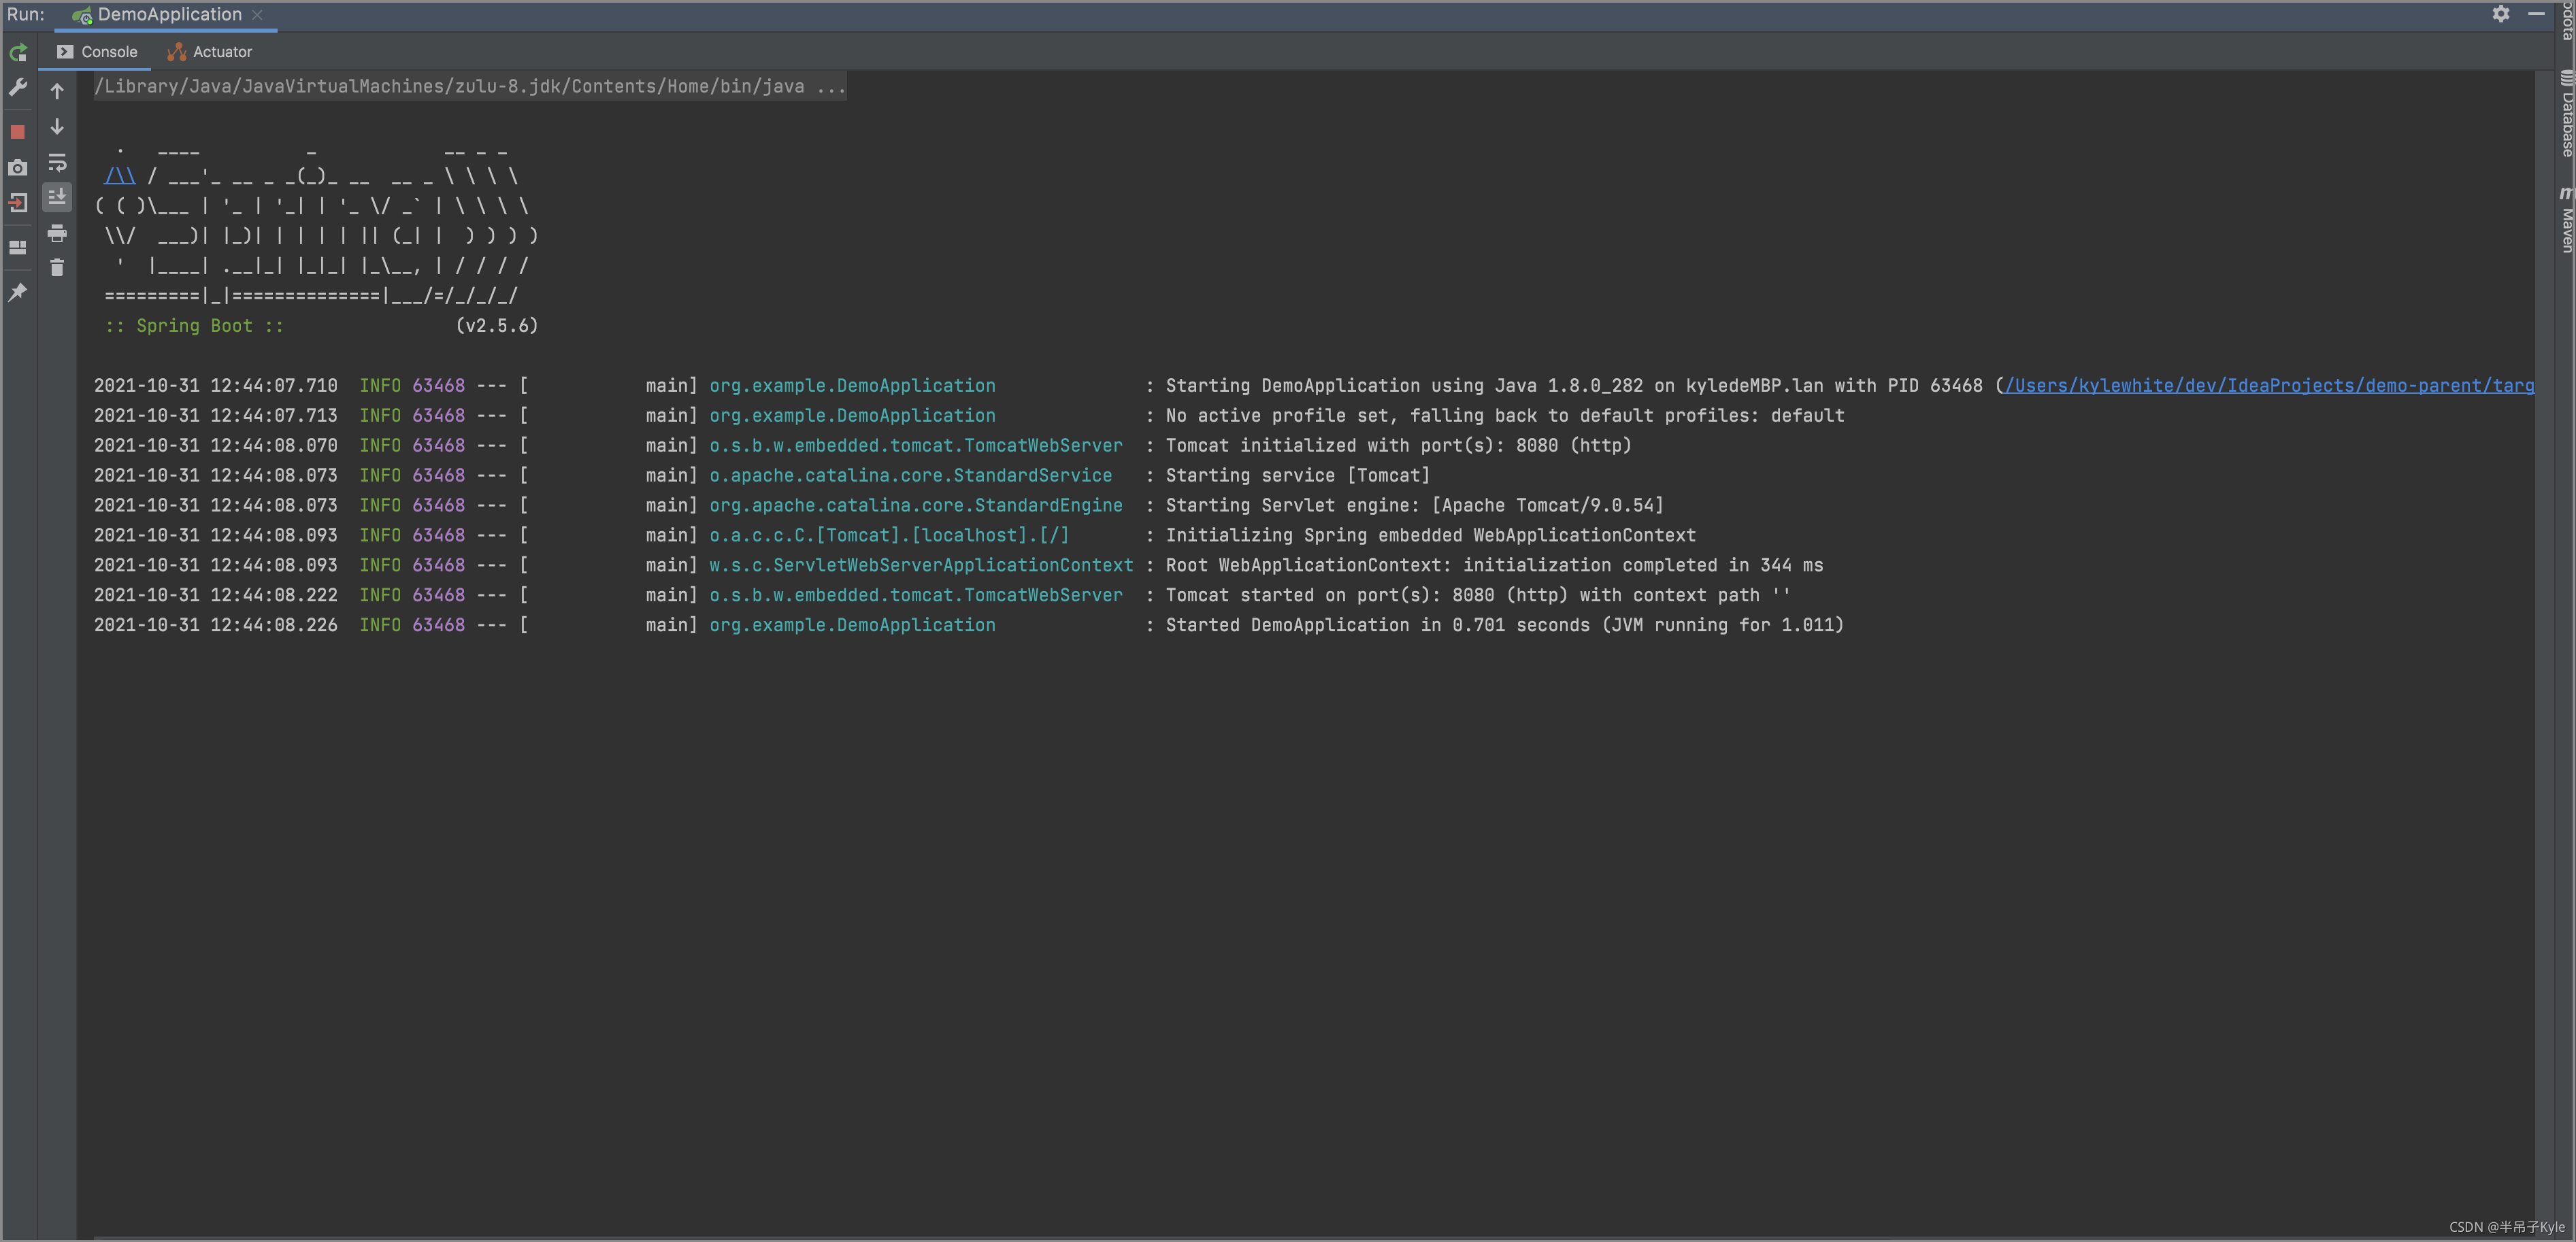
Task: Click the Actuator tab in Run panel
Action: 210,51
